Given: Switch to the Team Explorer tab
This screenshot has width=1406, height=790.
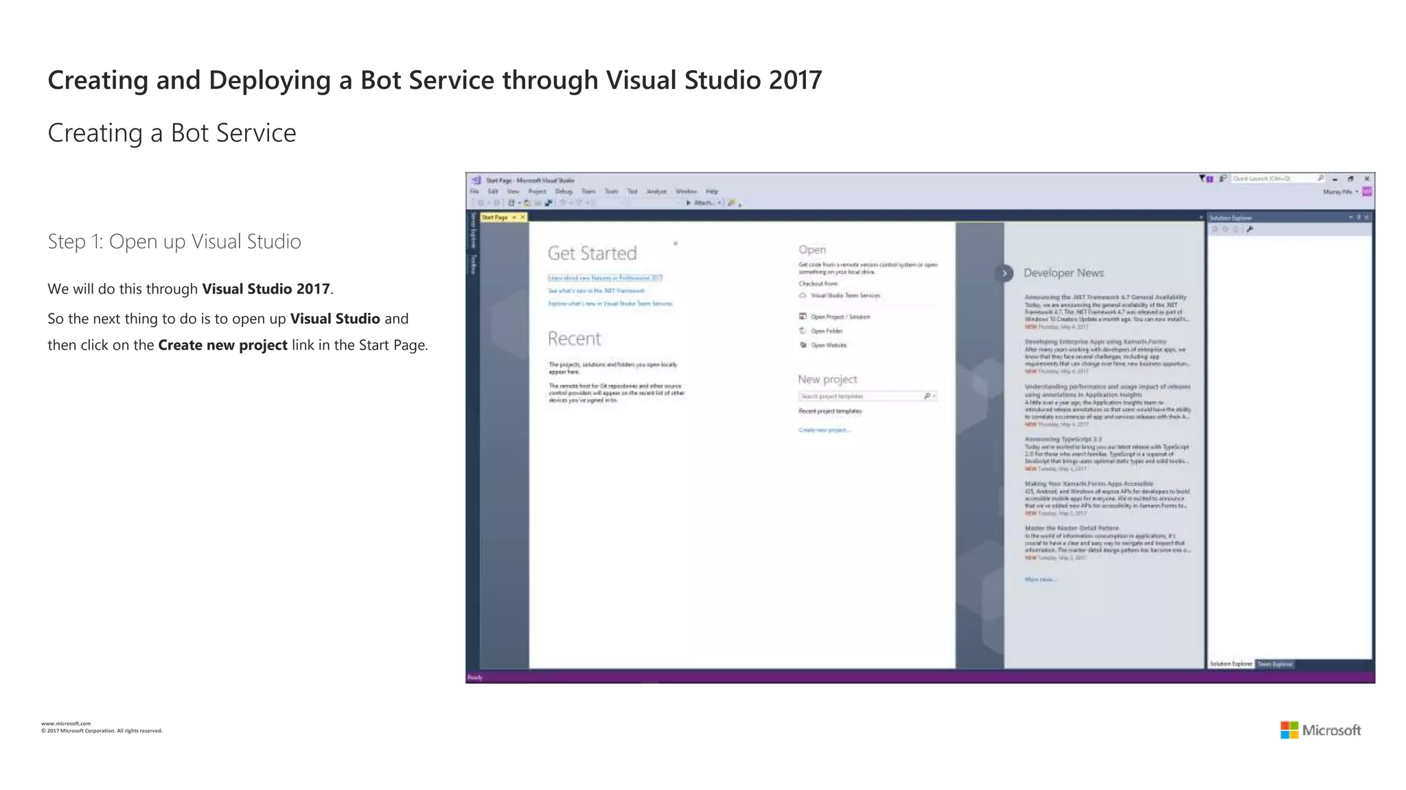Looking at the screenshot, I should [1274, 664].
